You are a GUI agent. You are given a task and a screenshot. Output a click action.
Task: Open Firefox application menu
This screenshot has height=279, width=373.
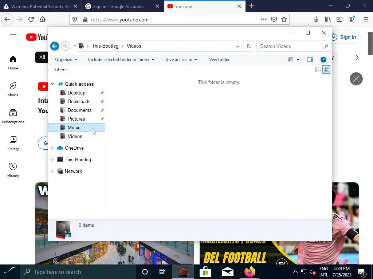coord(366,20)
